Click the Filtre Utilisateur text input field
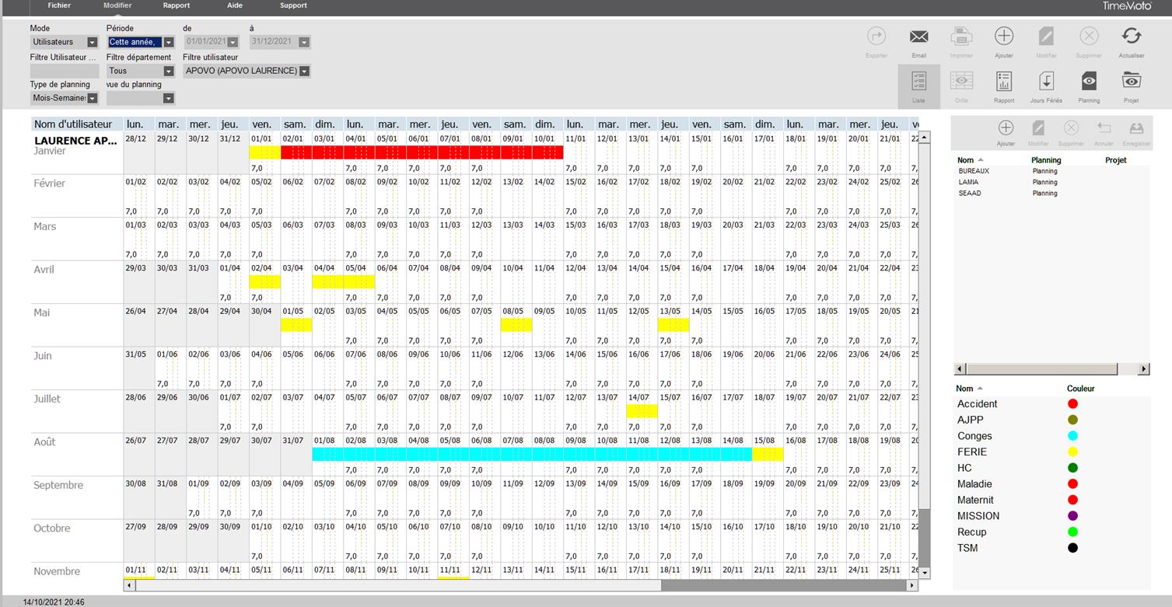Viewport: 1172px width, 607px height. click(64, 72)
